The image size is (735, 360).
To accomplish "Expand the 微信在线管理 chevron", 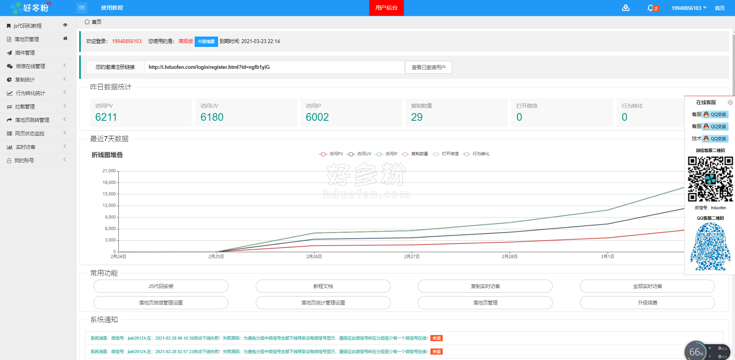I will pos(65,65).
